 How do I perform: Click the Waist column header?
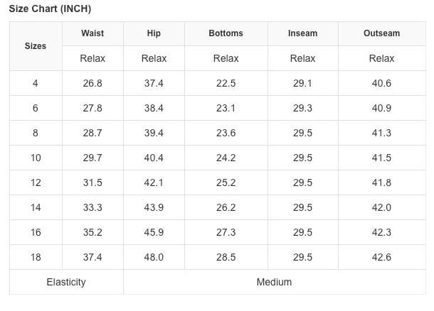(92, 33)
